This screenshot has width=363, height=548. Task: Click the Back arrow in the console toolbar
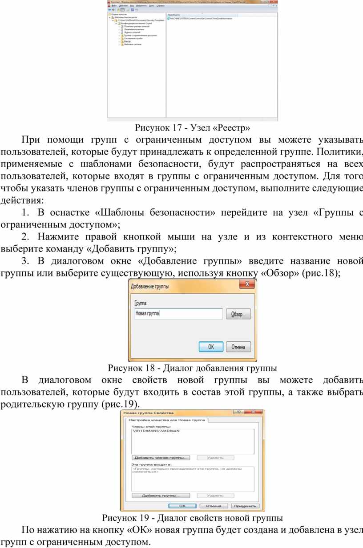pos(109,9)
